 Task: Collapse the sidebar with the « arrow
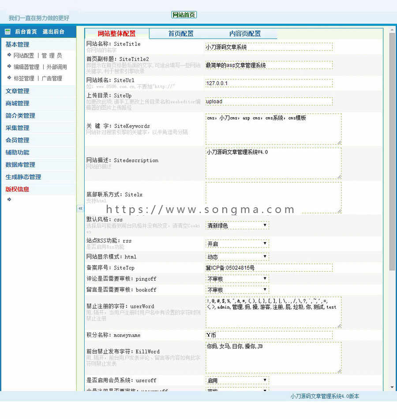pyautogui.click(x=80, y=208)
